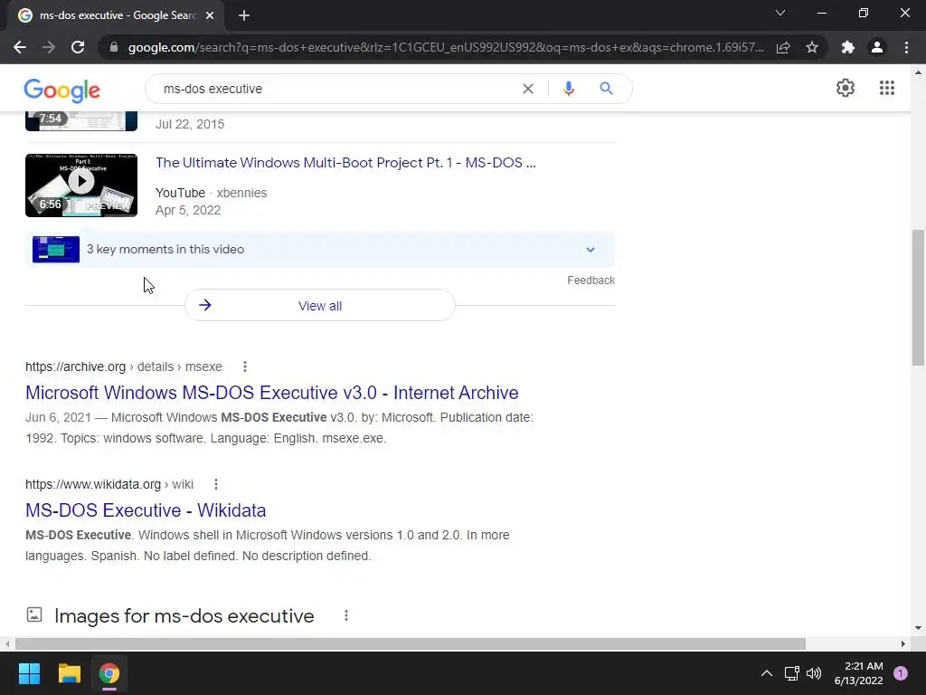Open key moments preview thumbnail
Image resolution: width=926 pixels, height=695 pixels.
point(56,250)
